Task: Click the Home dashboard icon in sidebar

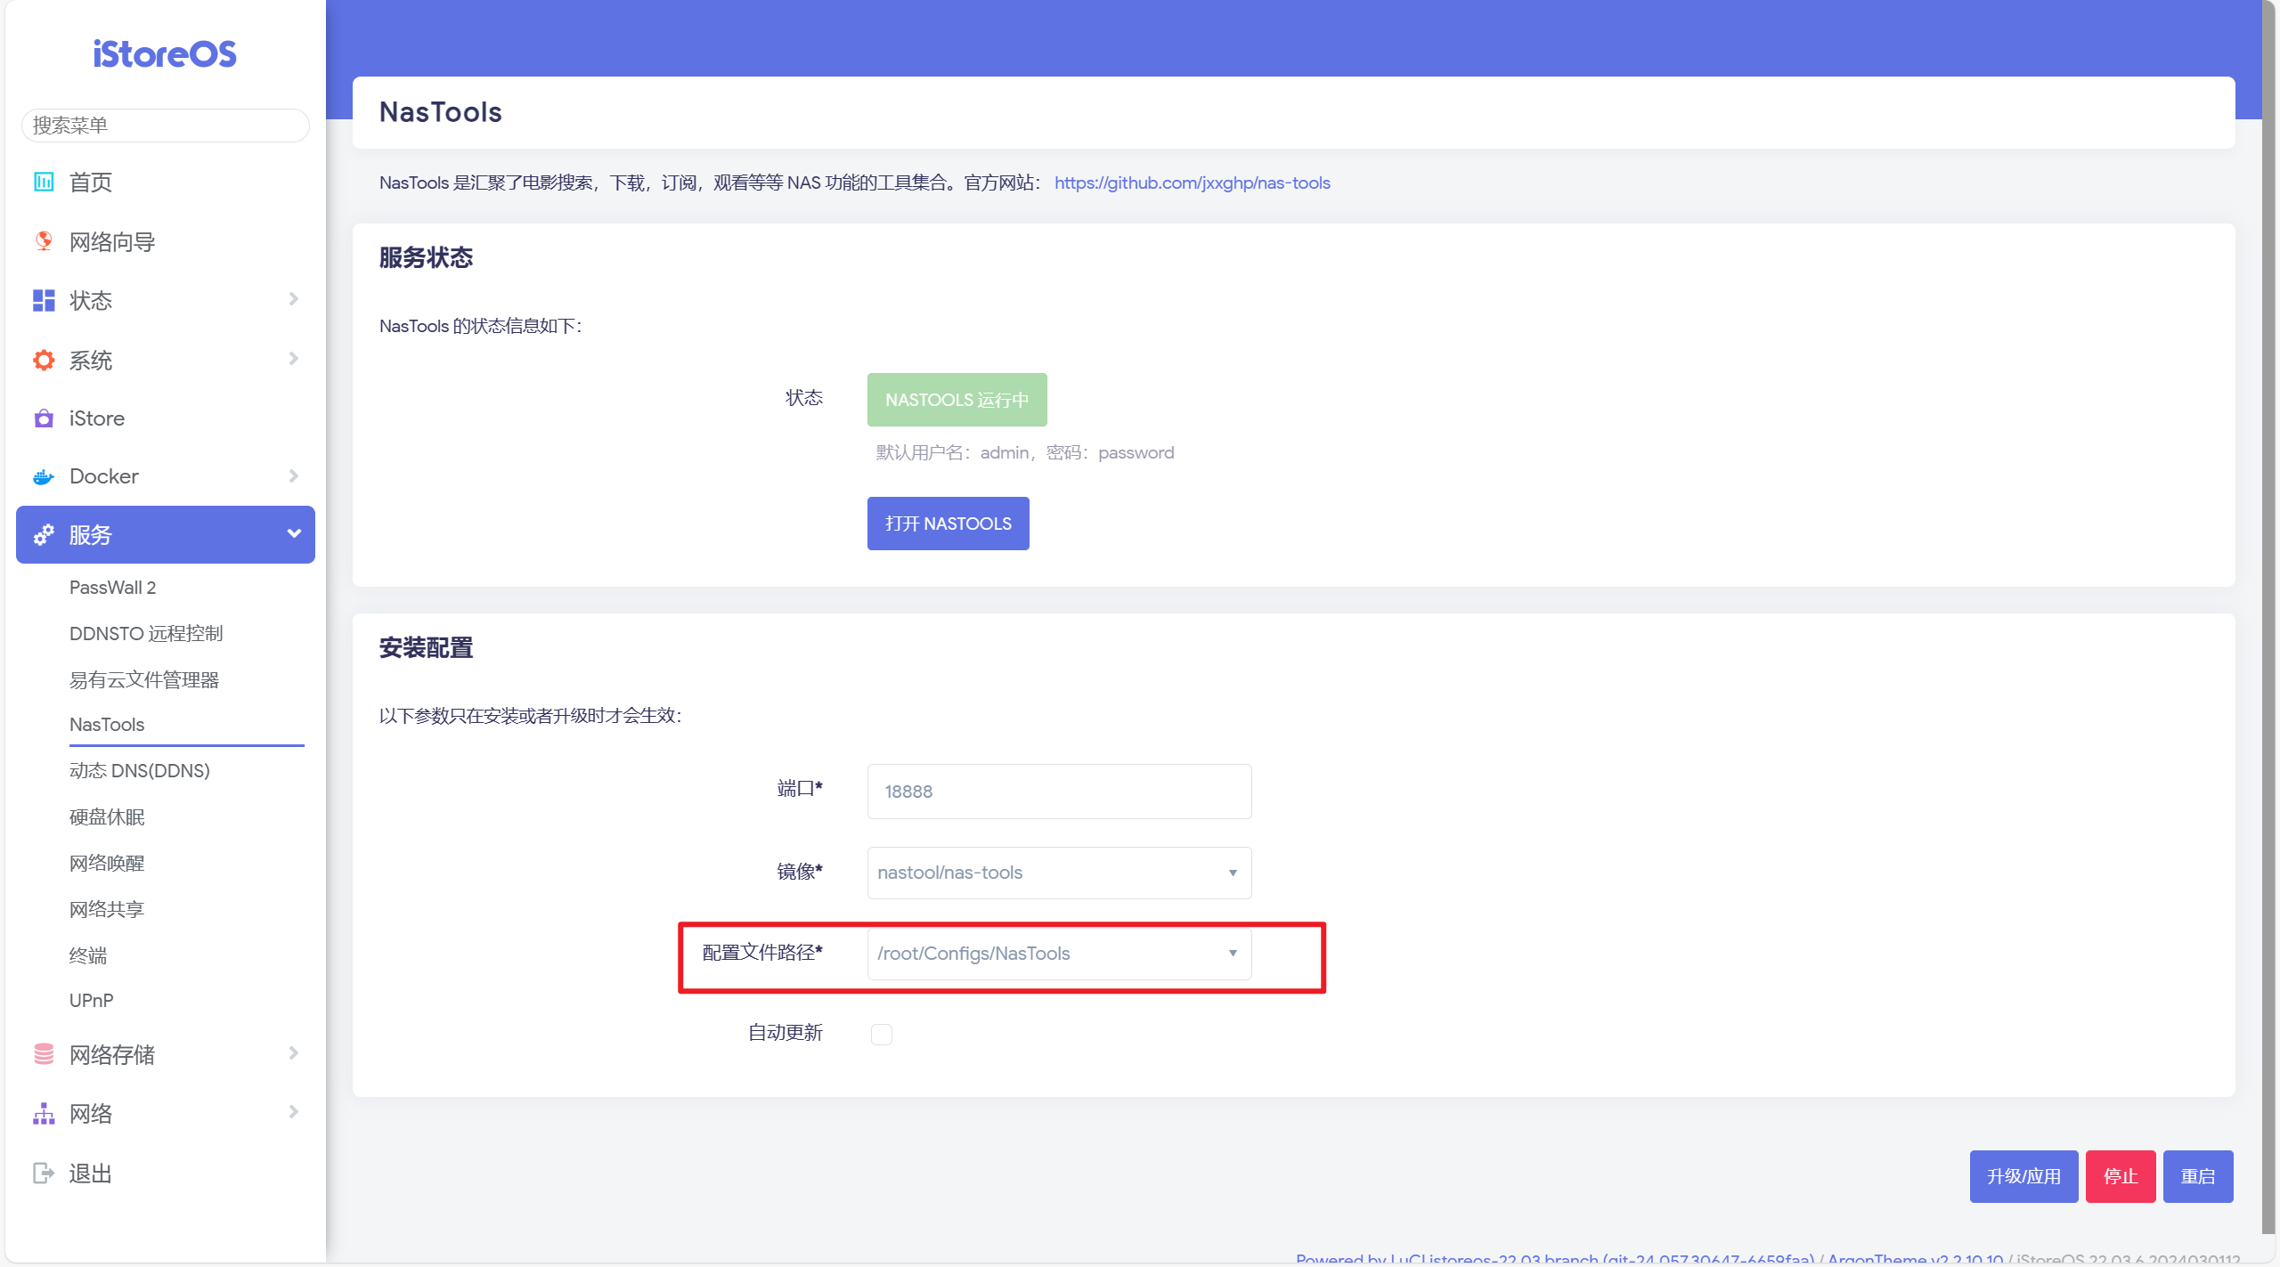Action: [x=43, y=182]
